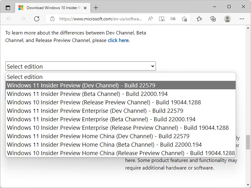Open a new tab

pyautogui.click(x=96, y=8)
